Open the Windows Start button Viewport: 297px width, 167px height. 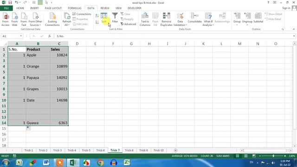point(6,163)
